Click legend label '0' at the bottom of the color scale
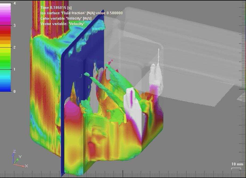Viewport: 246px width, 178px height. point(15,91)
